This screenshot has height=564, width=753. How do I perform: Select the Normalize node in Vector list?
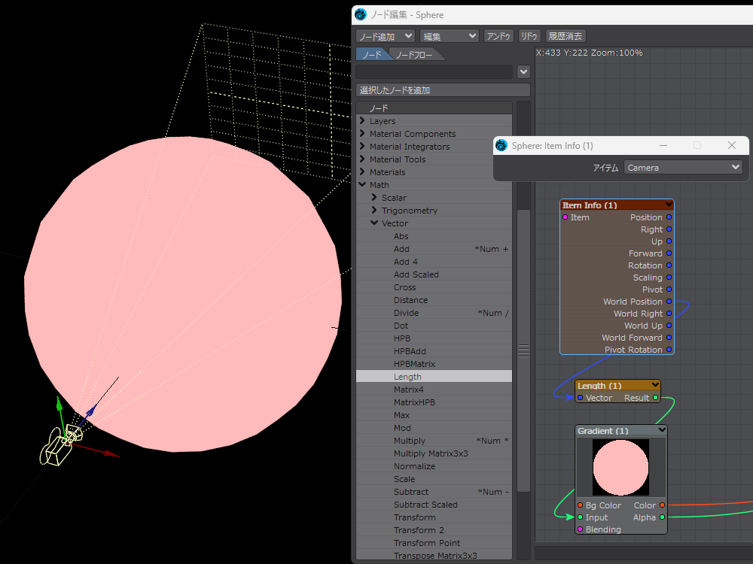[414, 466]
